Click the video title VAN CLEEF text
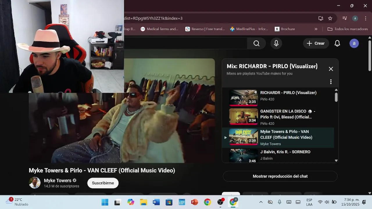The height and width of the screenshot is (209, 372). point(102,170)
